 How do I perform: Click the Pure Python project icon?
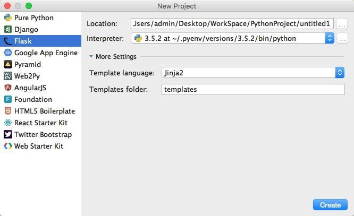coord(8,18)
